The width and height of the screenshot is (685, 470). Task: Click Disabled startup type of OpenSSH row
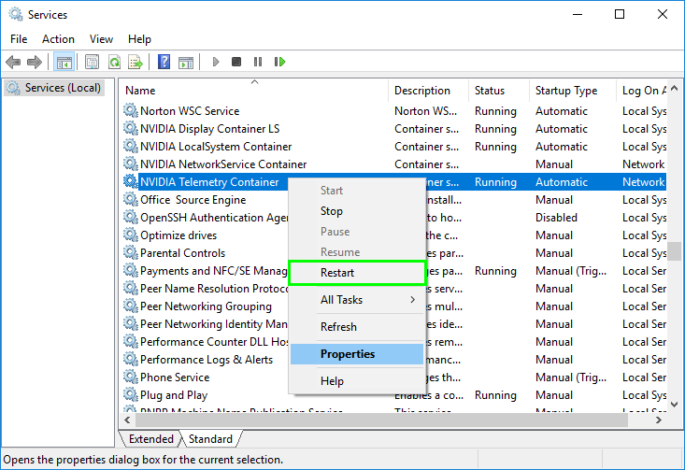pyautogui.click(x=556, y=218)
